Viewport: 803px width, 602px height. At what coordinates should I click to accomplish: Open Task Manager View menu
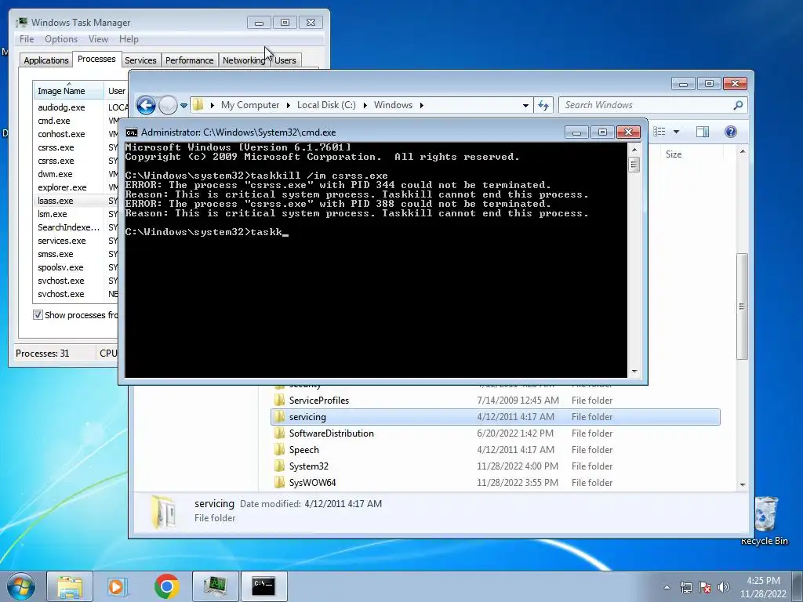tap(98, 39)
